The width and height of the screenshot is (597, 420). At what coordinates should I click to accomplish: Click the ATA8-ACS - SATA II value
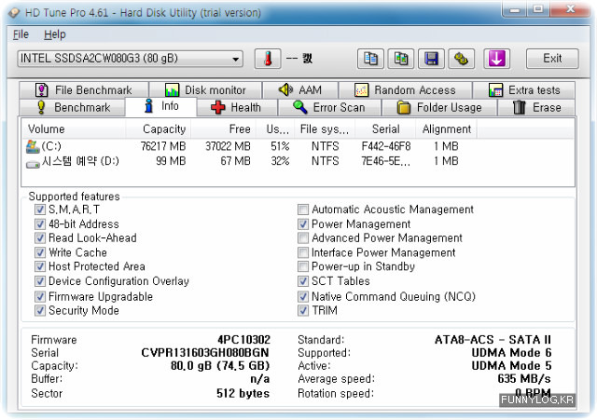[x=493, y=339]
